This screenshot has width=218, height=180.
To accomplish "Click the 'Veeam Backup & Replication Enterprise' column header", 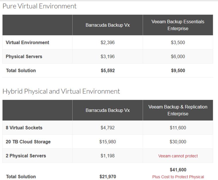I will [178, 110].
